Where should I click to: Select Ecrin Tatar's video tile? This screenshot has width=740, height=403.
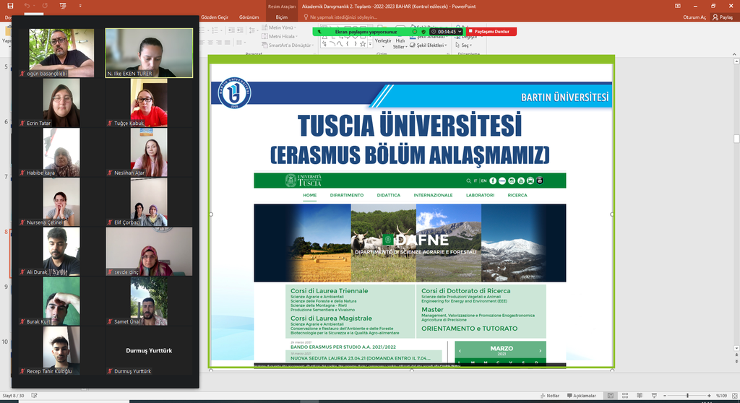coord(61,103)
